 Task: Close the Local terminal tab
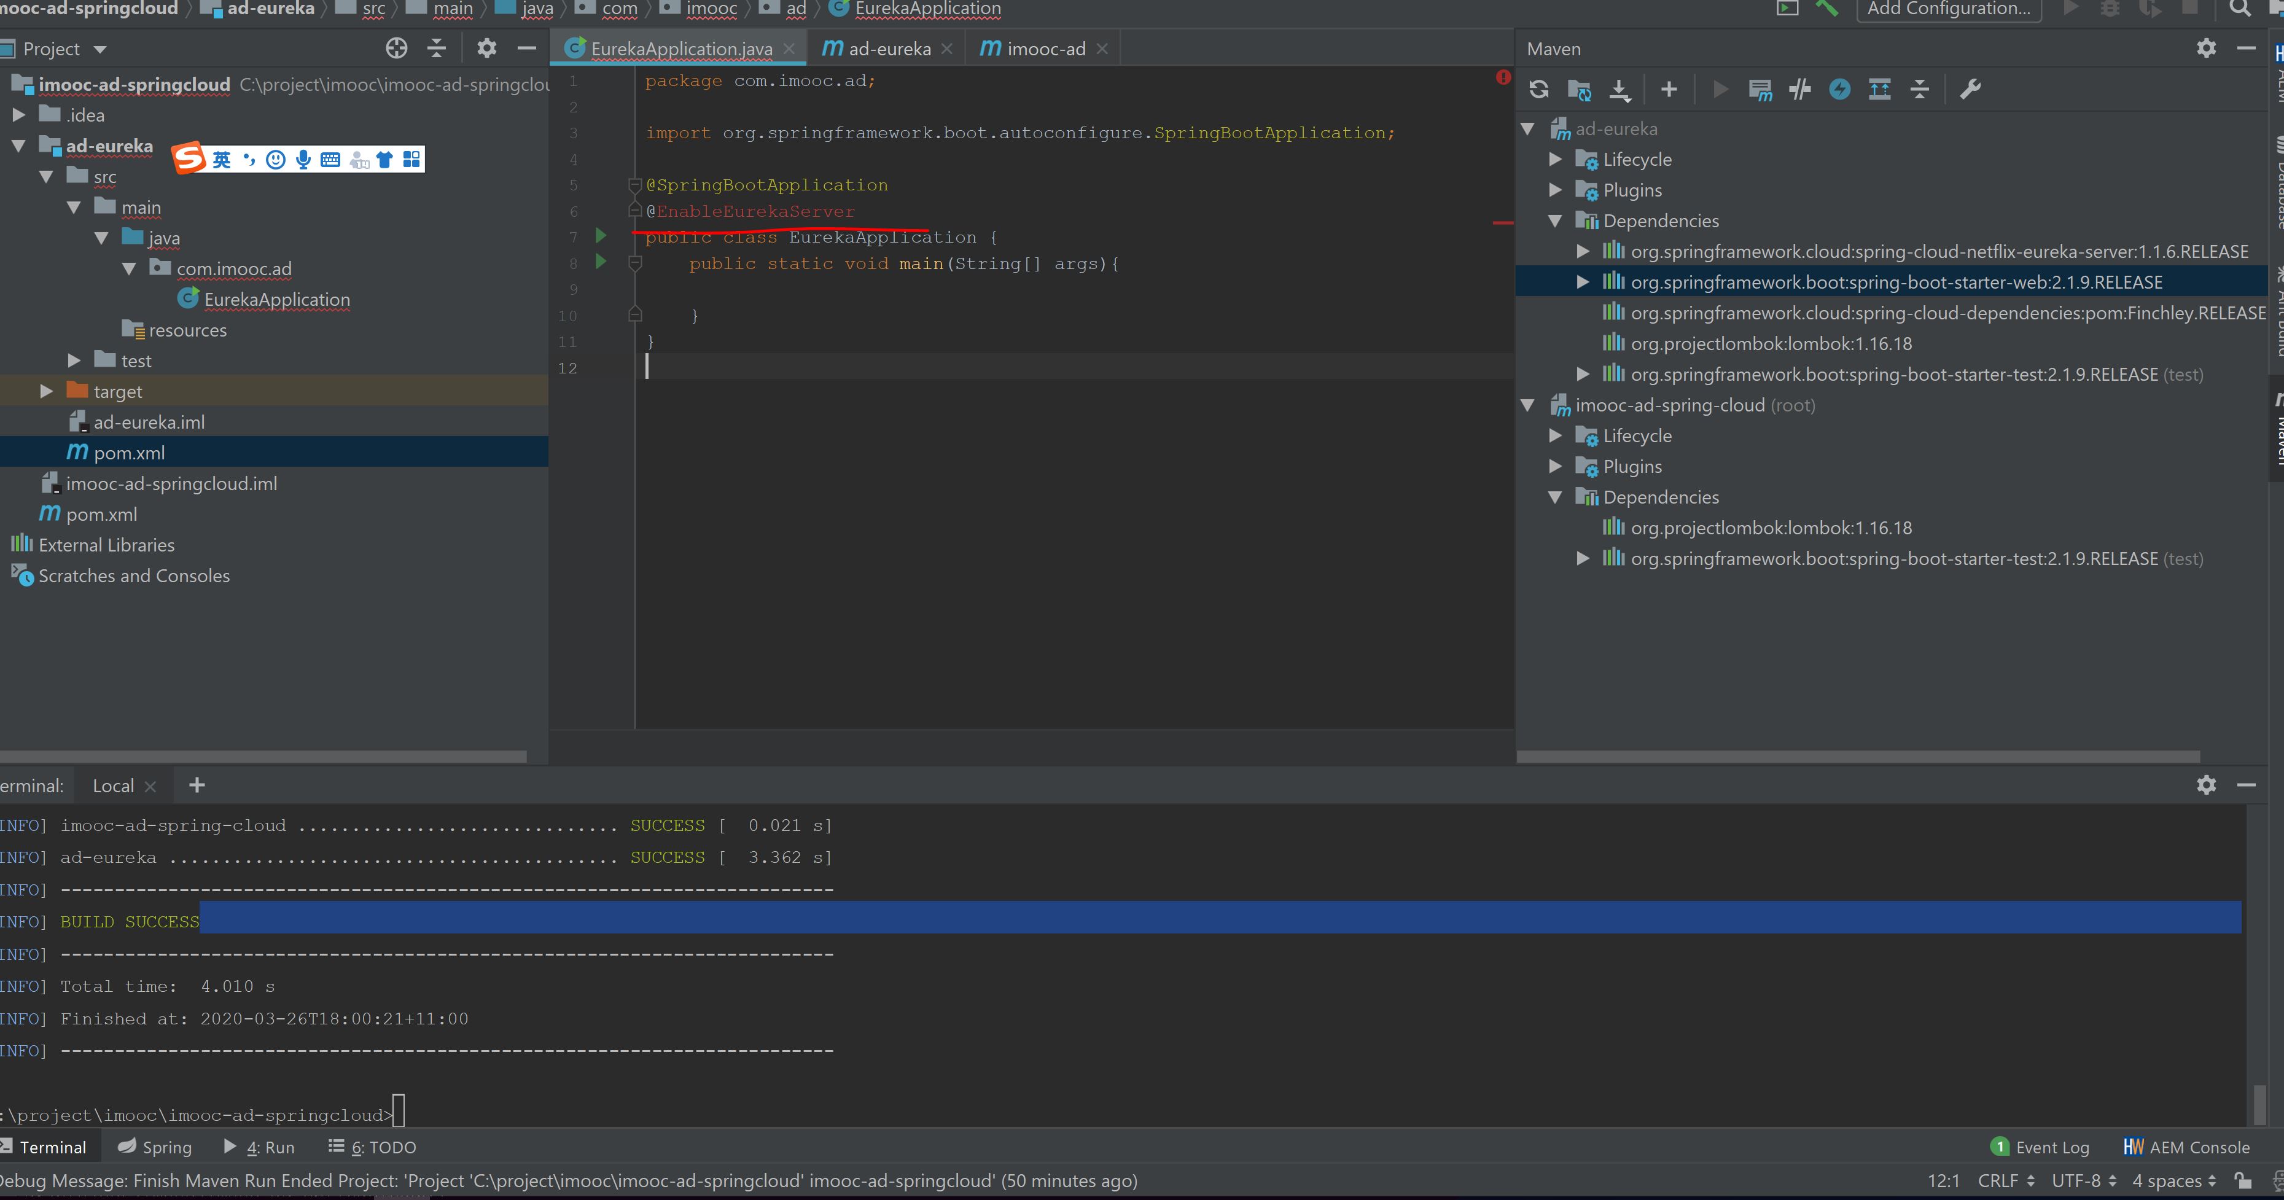(150, 786)
